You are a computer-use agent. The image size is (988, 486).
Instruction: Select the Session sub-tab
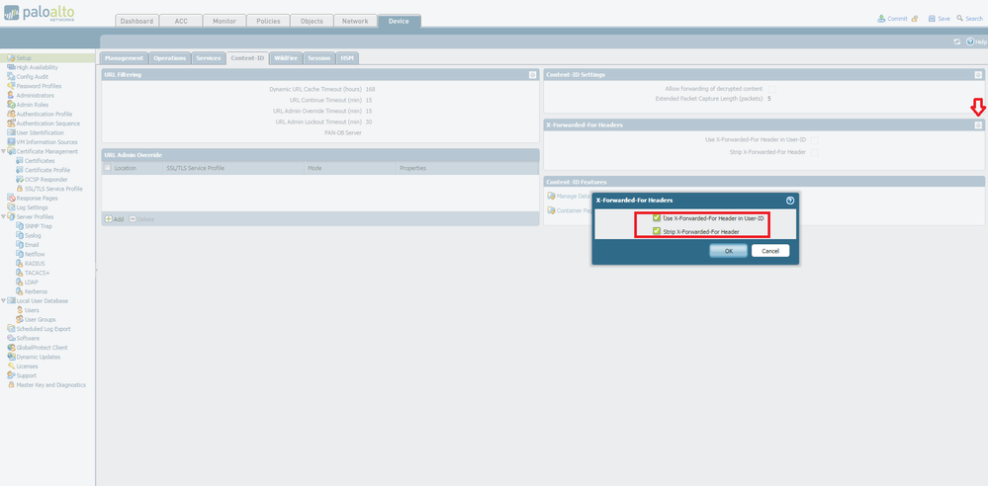point(318,58)
